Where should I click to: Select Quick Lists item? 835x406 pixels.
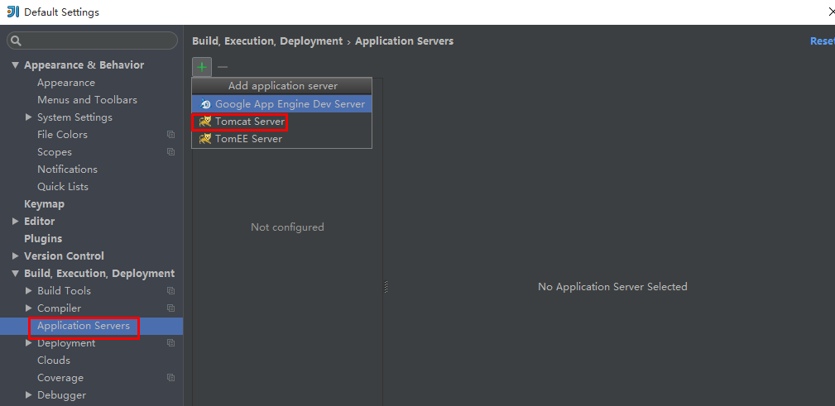click(x=63, y=187)
